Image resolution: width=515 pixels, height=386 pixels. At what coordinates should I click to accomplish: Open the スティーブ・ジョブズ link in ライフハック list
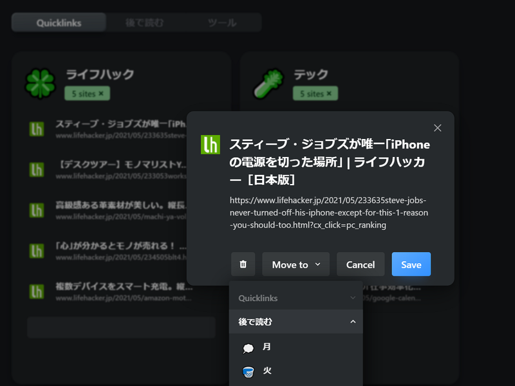(121, 129)
